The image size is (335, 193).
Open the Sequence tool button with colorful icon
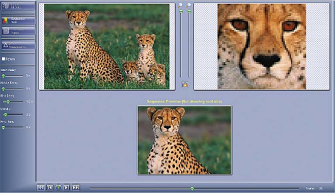coord(18,20)
